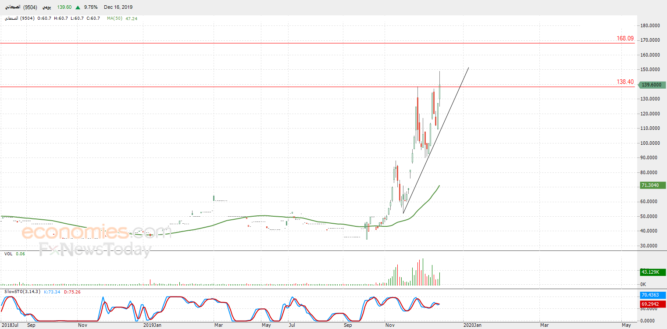Click the K:73.34 stochastic value

click(x=52, y=292)
